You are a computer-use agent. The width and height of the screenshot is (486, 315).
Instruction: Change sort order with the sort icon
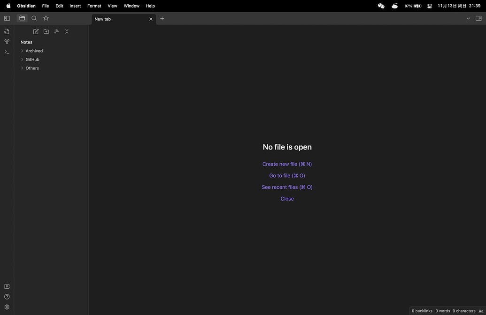pyautogui.click(x=56, y=31)
